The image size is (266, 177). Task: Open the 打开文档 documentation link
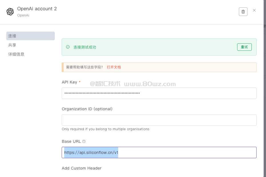point(114,67)
